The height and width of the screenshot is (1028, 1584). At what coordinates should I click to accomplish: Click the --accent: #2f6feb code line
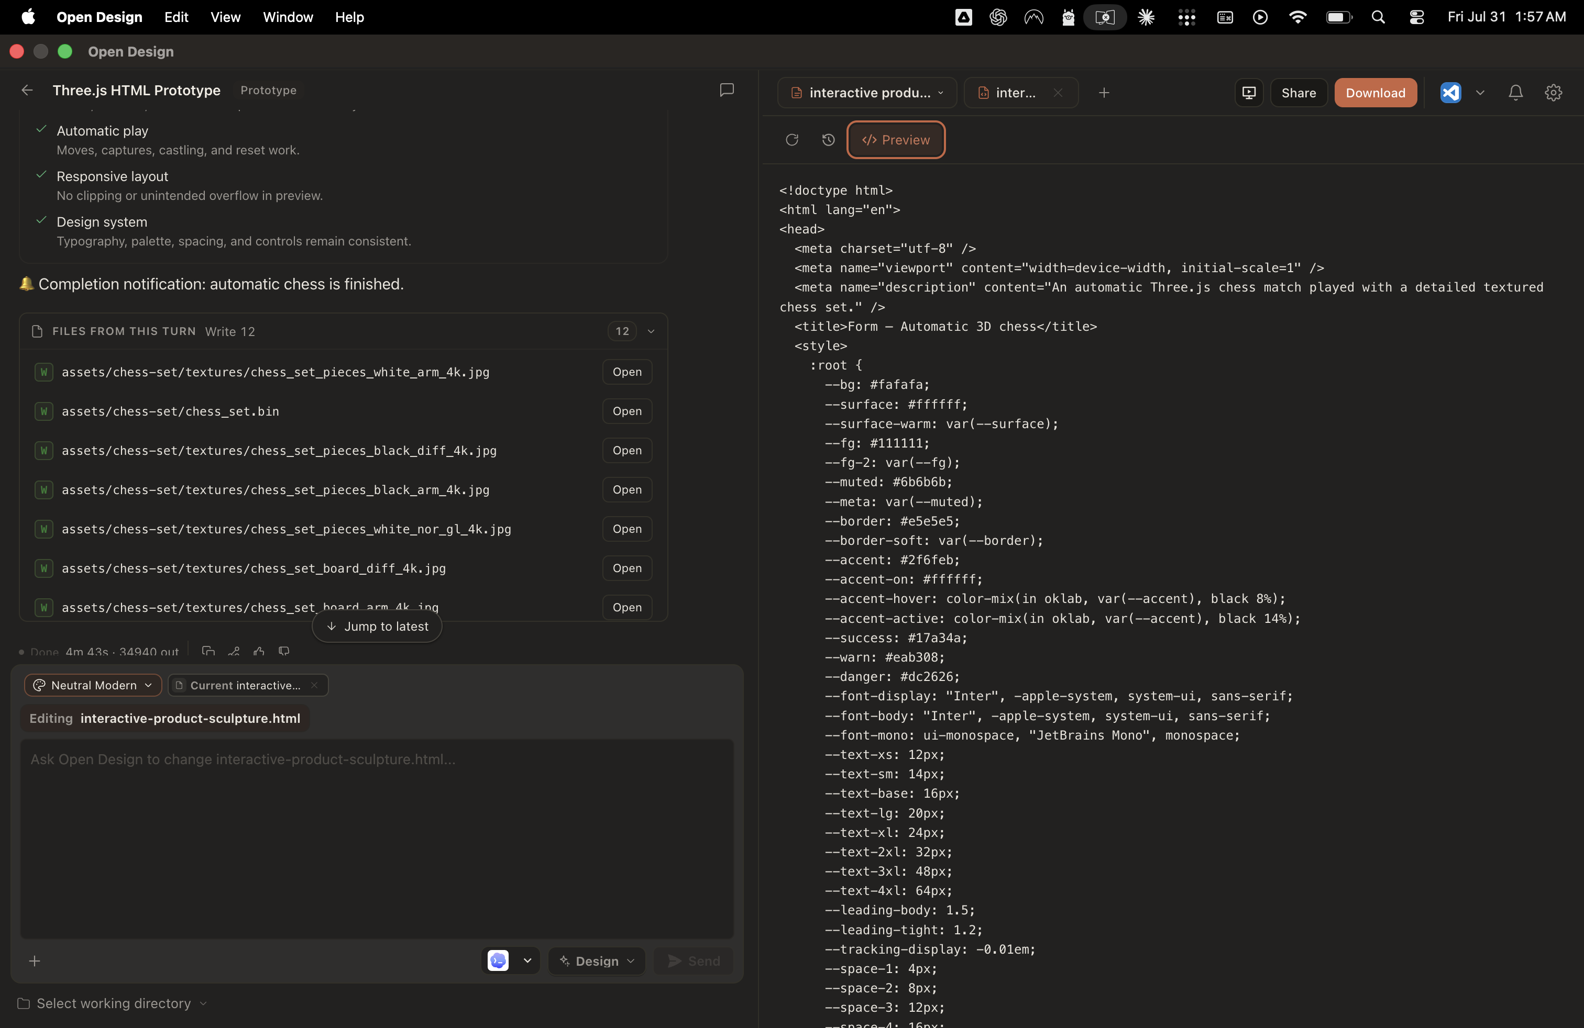(893, 560)
